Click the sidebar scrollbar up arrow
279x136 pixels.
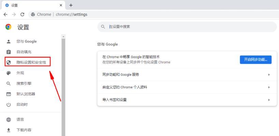[x=63, y=36]
